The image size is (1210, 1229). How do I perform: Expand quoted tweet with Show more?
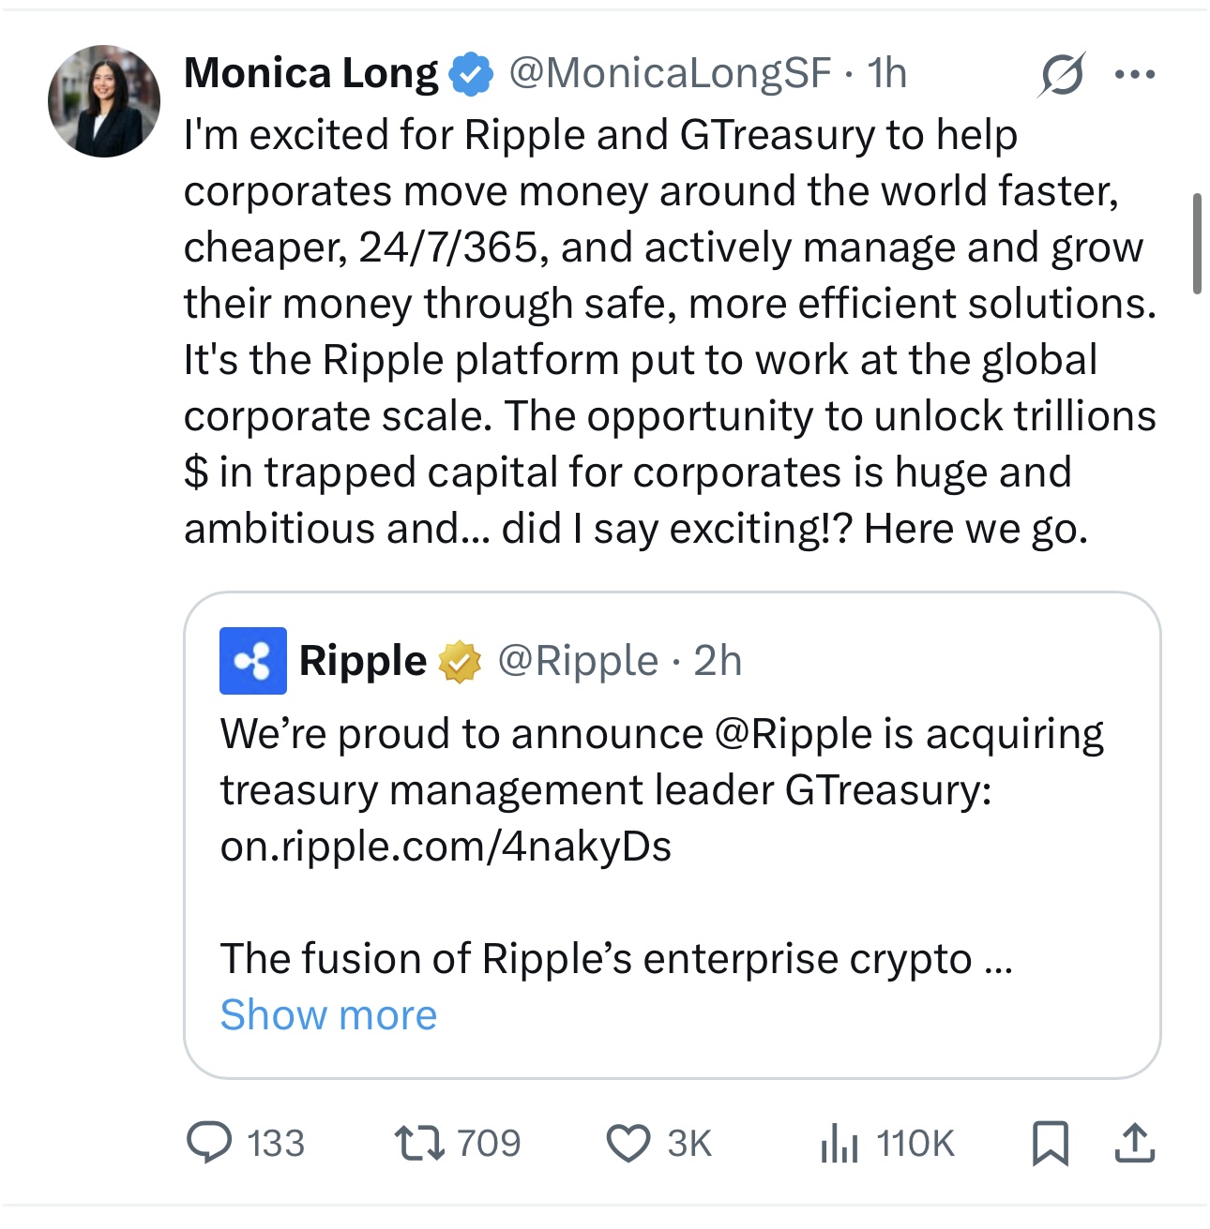[328, 1015]
